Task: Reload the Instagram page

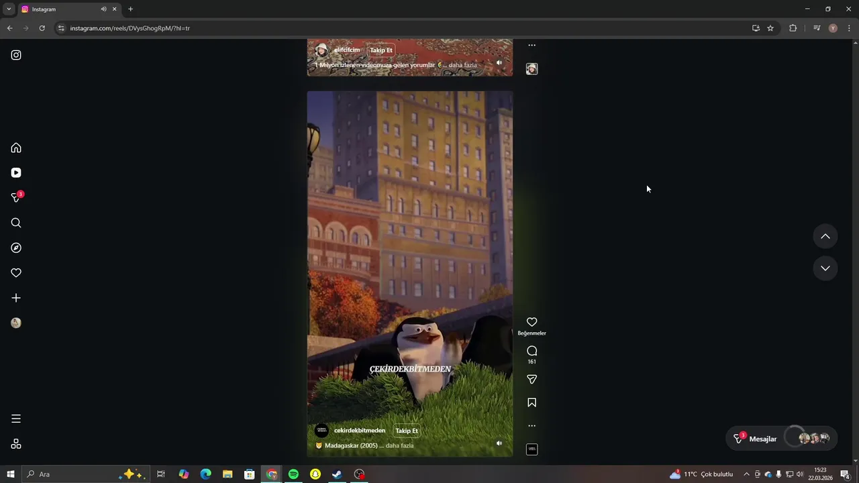Action: 42,28
